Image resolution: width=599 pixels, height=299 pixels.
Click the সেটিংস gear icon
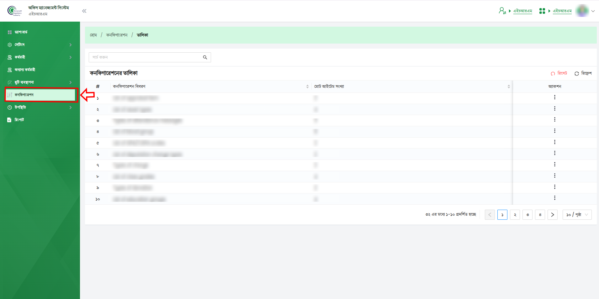10,45
